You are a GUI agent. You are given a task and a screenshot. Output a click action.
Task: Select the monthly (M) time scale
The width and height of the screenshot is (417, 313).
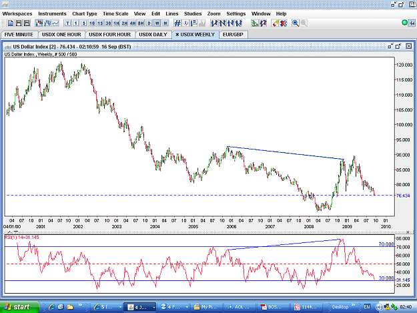(165, 23)
